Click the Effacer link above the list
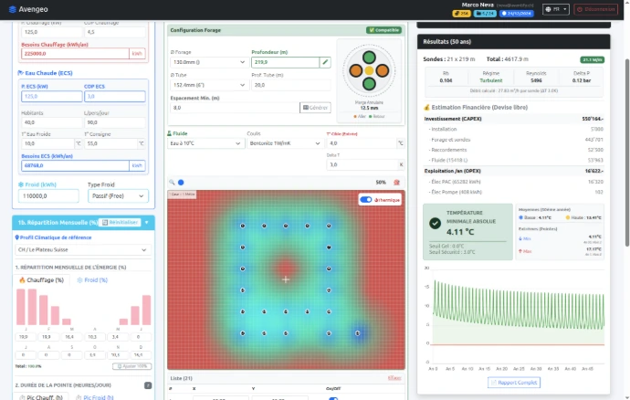This screenshot has height=400, width=630. coord(394,377)
